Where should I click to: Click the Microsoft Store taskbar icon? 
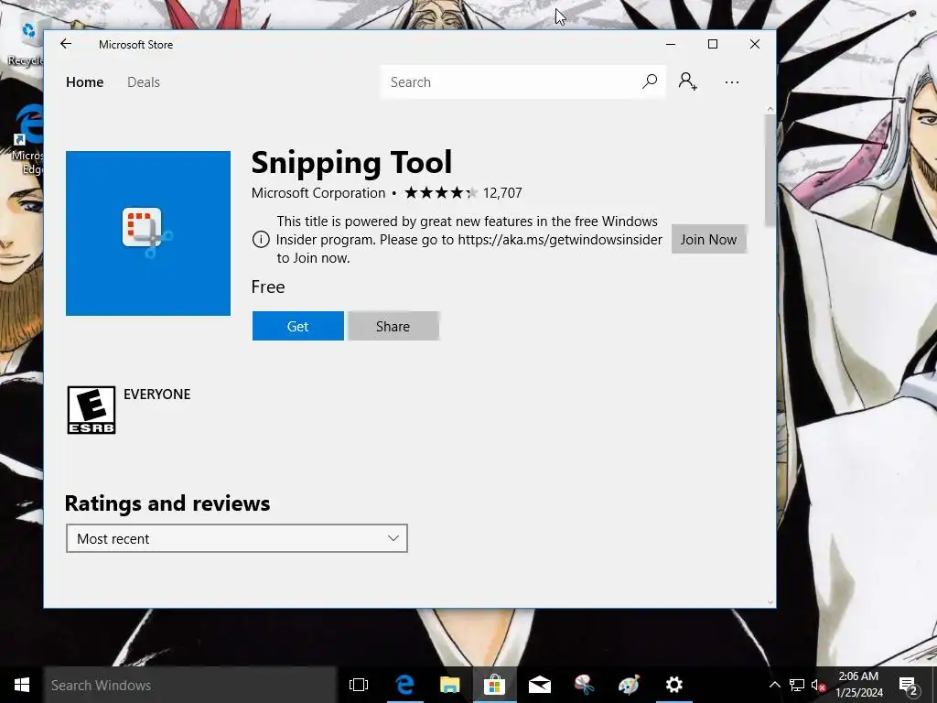pyautogui.click(x=494, y=685)
